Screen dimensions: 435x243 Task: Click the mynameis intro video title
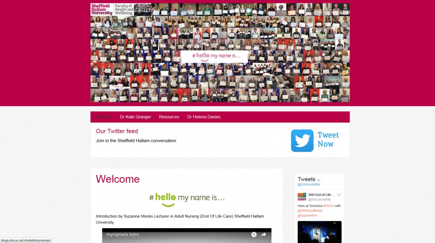pos(122,235)
